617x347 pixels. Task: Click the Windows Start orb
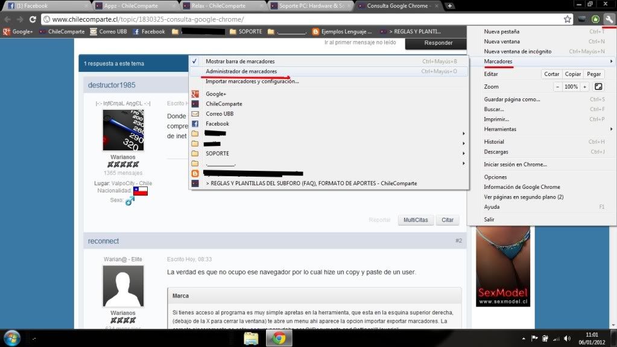12,338
